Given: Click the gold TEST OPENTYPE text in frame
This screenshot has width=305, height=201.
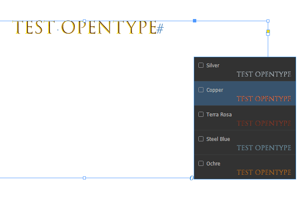Looking at the screenshot, I should 84,28.
